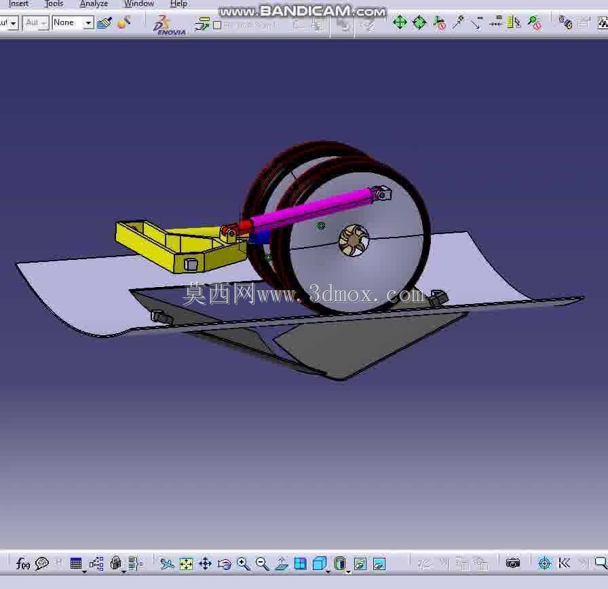The height and width of the screenshot is (589, 608).
Task: Click the yellow ruler measure icon
Action: [514, 22]
